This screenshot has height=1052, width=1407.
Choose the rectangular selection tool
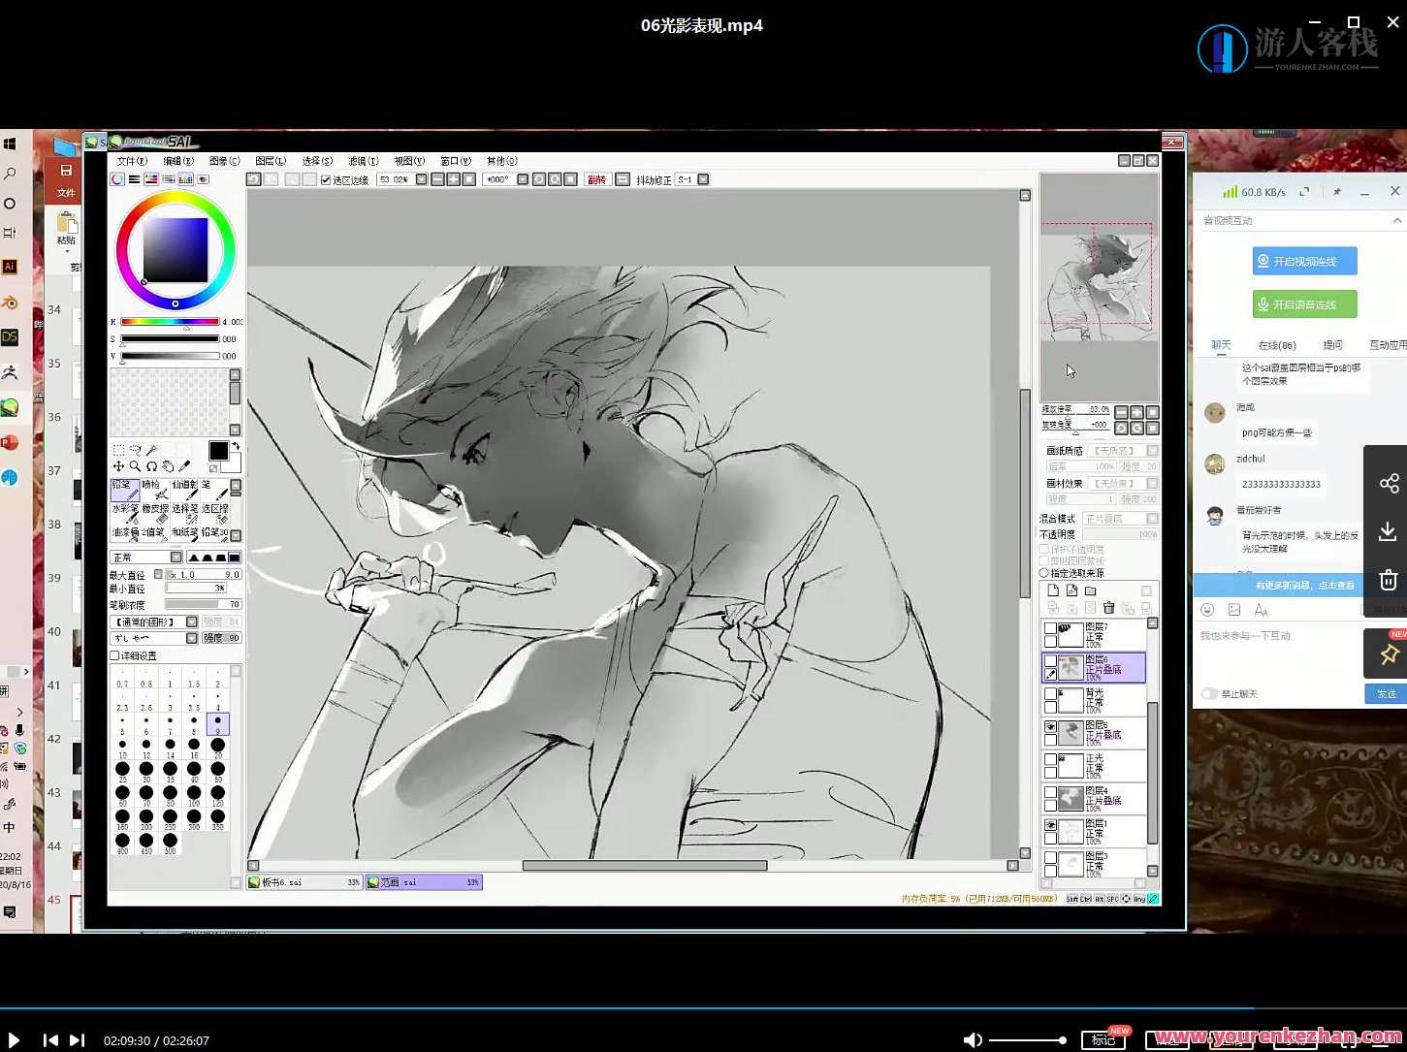(118, 450)
